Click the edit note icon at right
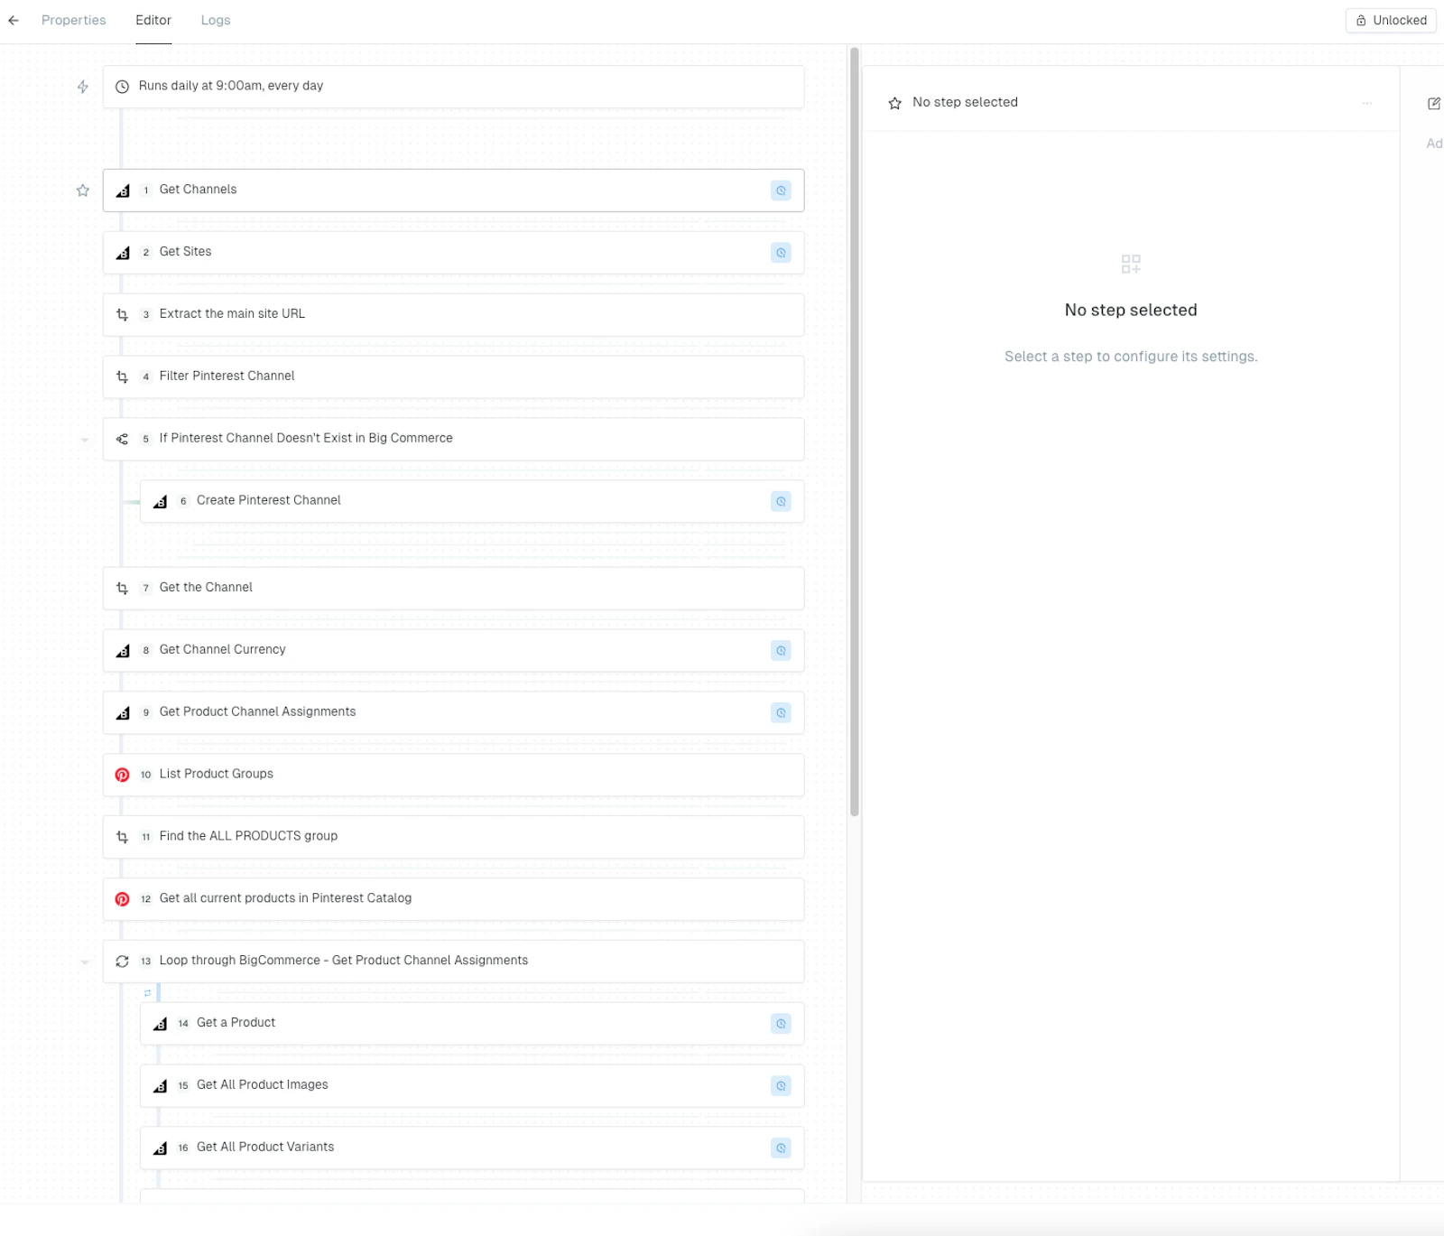The width and height of the screenshot is (1444, 1236). pos(1433,104)
